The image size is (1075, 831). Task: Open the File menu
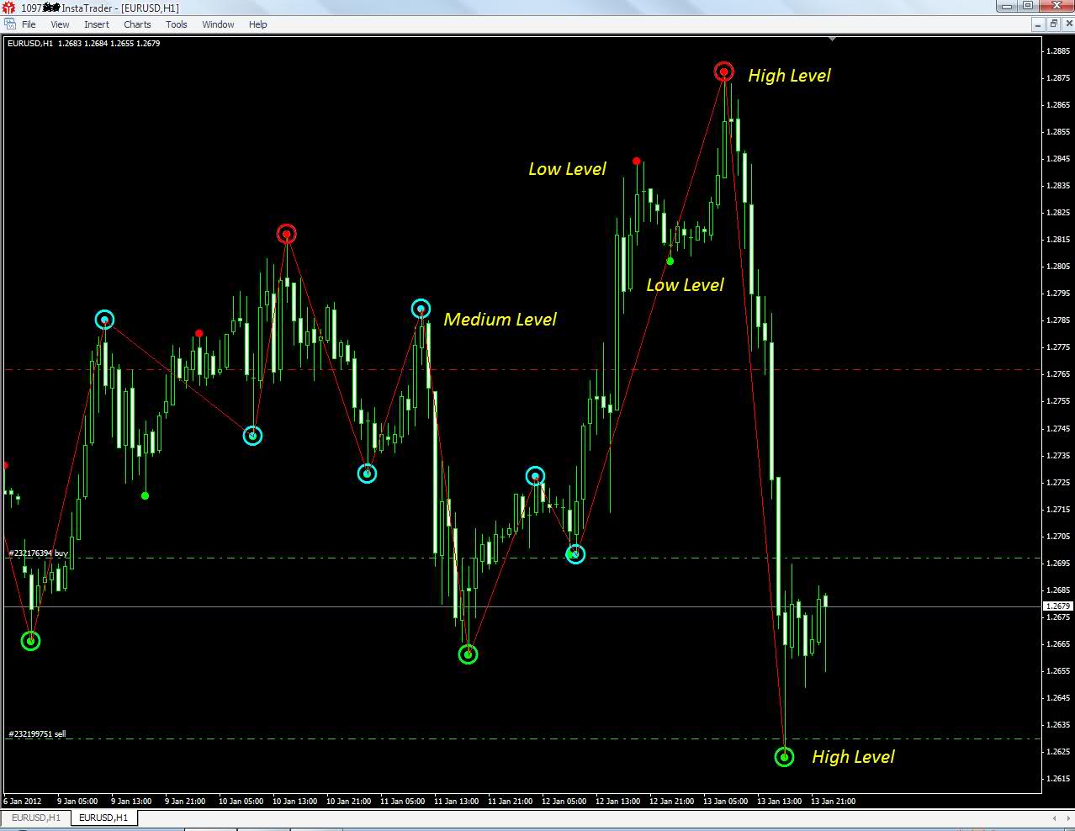point(29,24)
